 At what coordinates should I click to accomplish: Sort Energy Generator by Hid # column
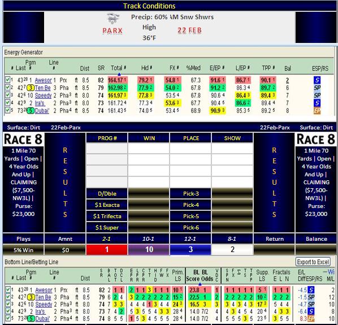pyautogui.click(x=146, y=68)
